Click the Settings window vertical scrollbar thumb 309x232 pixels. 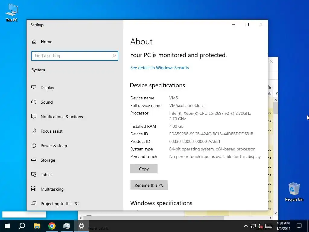point(267,83)
